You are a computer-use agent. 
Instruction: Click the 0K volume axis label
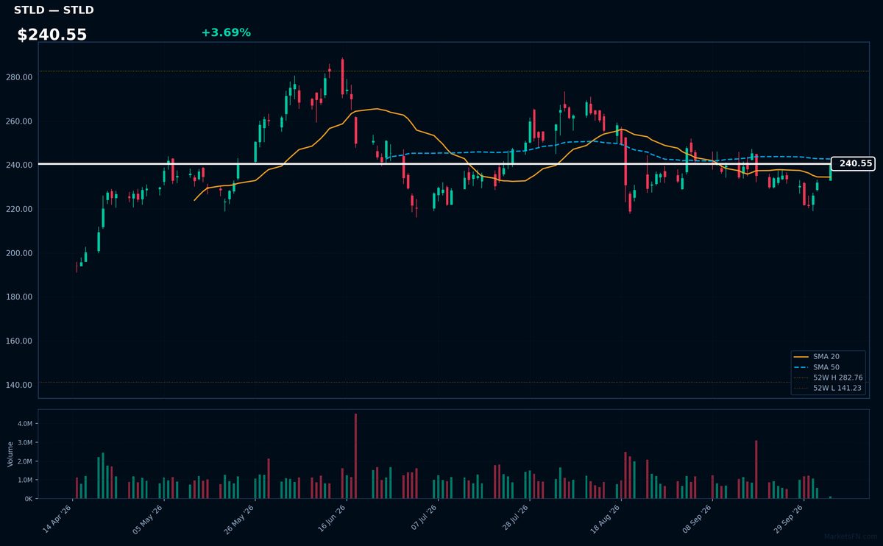29,499
